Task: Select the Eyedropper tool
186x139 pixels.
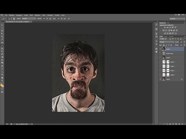Action: point(2,40)
